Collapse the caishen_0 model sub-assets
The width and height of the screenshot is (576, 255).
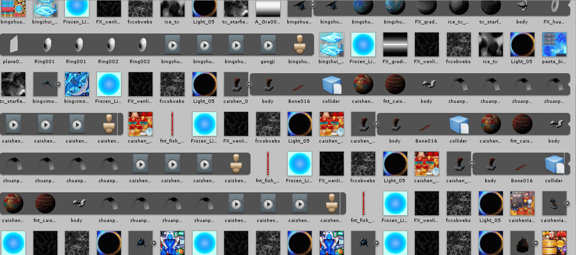pyautogui.click(x=249, y=84)
